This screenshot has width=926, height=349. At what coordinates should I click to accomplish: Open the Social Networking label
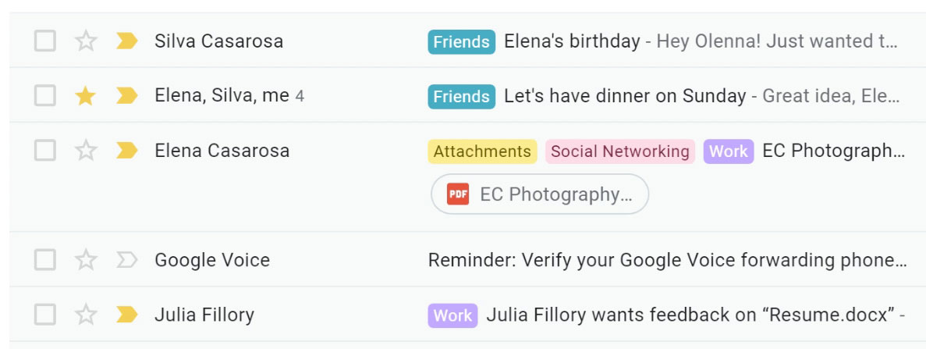pos(620,151)
